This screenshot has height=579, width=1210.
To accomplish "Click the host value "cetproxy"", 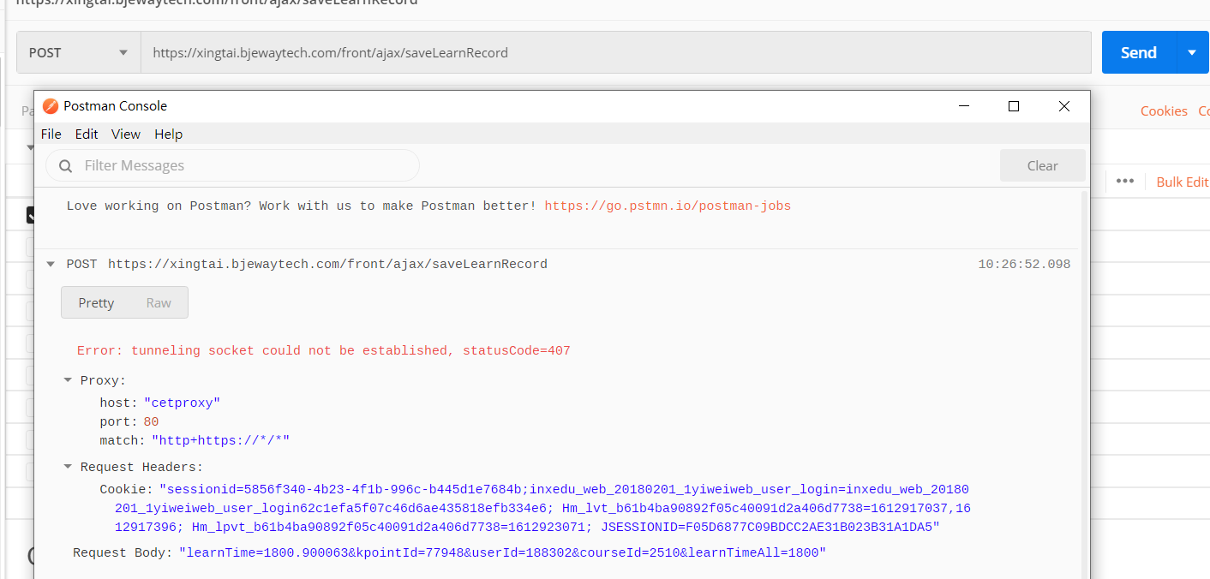I will pyautogui.click(x=182, y=403).
